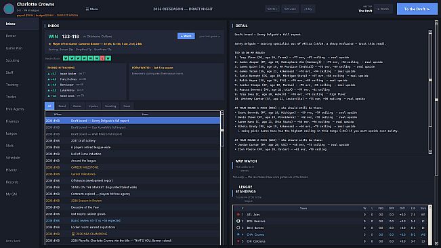Go to the History page
The image size is (441, 248).
click(x=19, y=170)
